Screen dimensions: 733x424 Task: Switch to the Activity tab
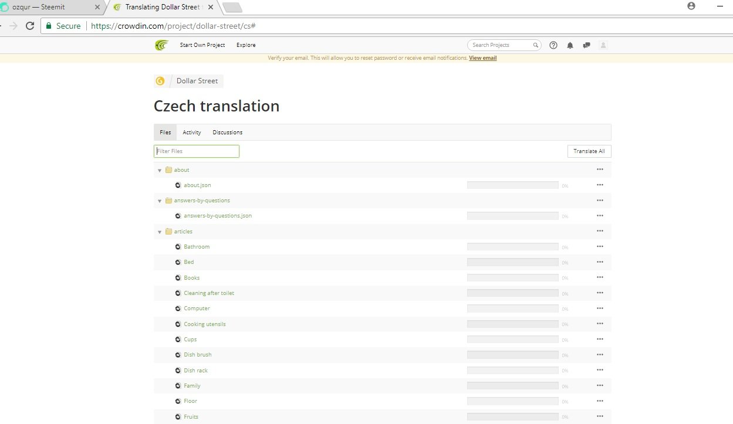(x=192, y=133)
